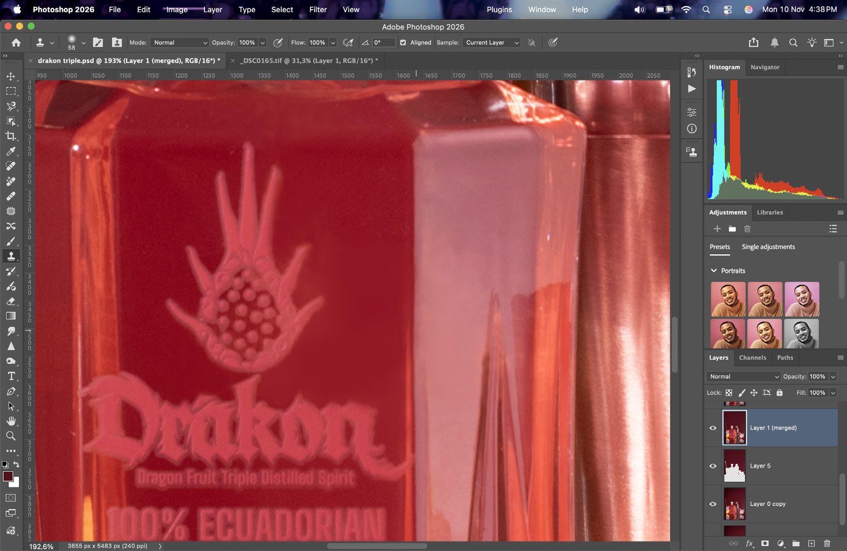This screenshot has height=551, width=847.
Task: Open the Opacity dropdown in options bar
Action: pos(262,43)
